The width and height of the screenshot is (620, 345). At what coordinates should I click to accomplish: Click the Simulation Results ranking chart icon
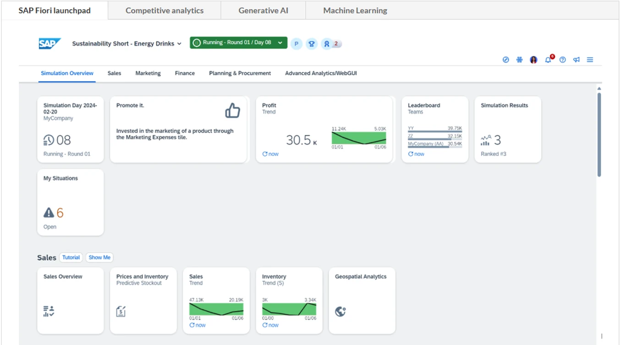click(486, 140)
